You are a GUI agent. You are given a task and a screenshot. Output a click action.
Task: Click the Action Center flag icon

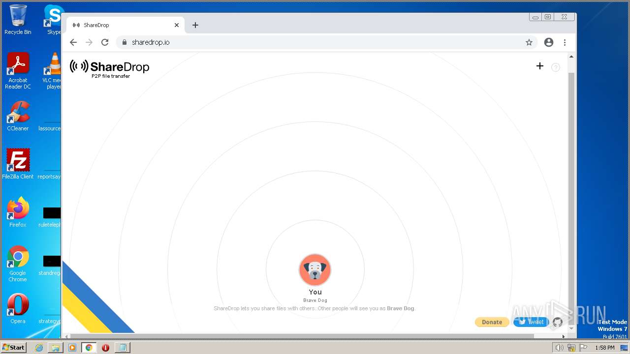click(x=584, y=348)
